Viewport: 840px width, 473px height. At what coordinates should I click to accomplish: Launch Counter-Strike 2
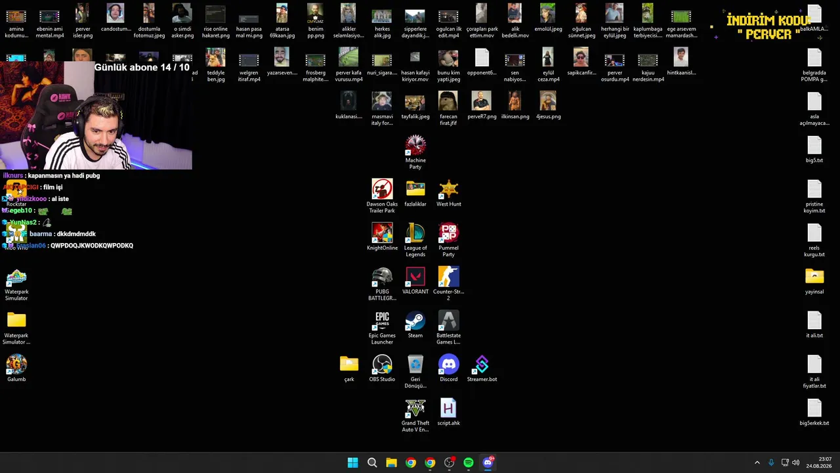point(449,284)
